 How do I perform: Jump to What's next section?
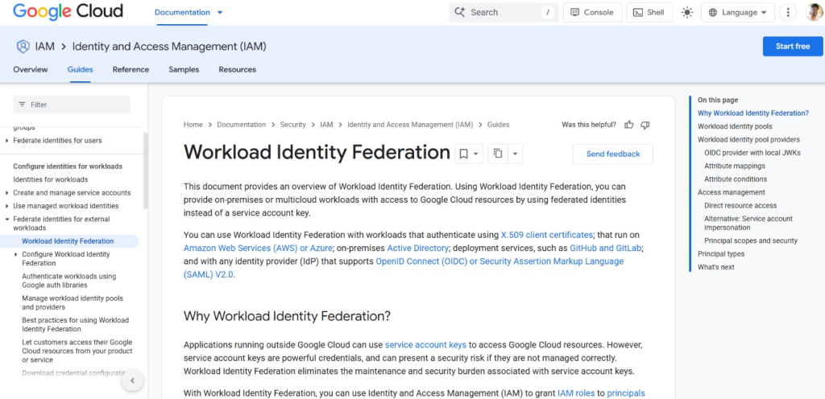[715, 267]
